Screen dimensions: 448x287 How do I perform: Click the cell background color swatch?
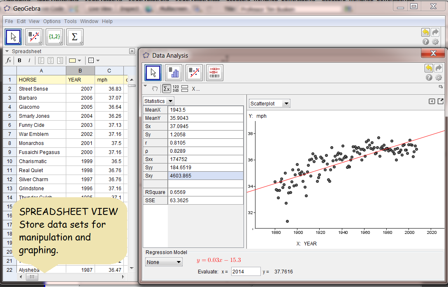click(x=72, y=61)
